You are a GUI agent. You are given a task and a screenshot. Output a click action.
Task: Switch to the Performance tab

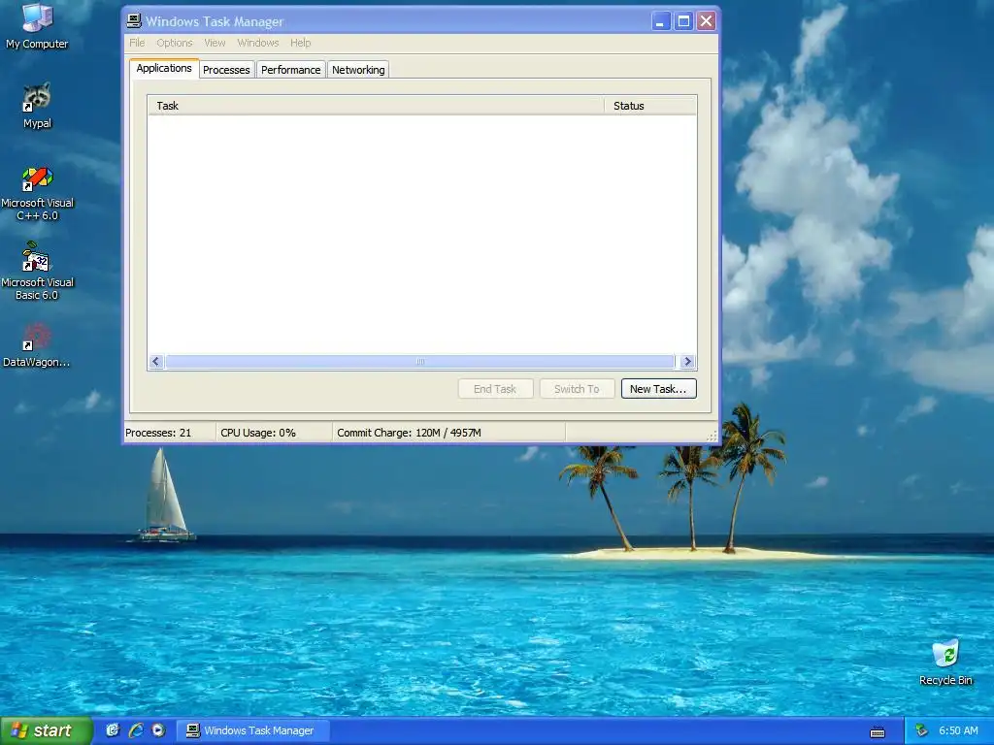pyautogui.click(x=291, y=70)
